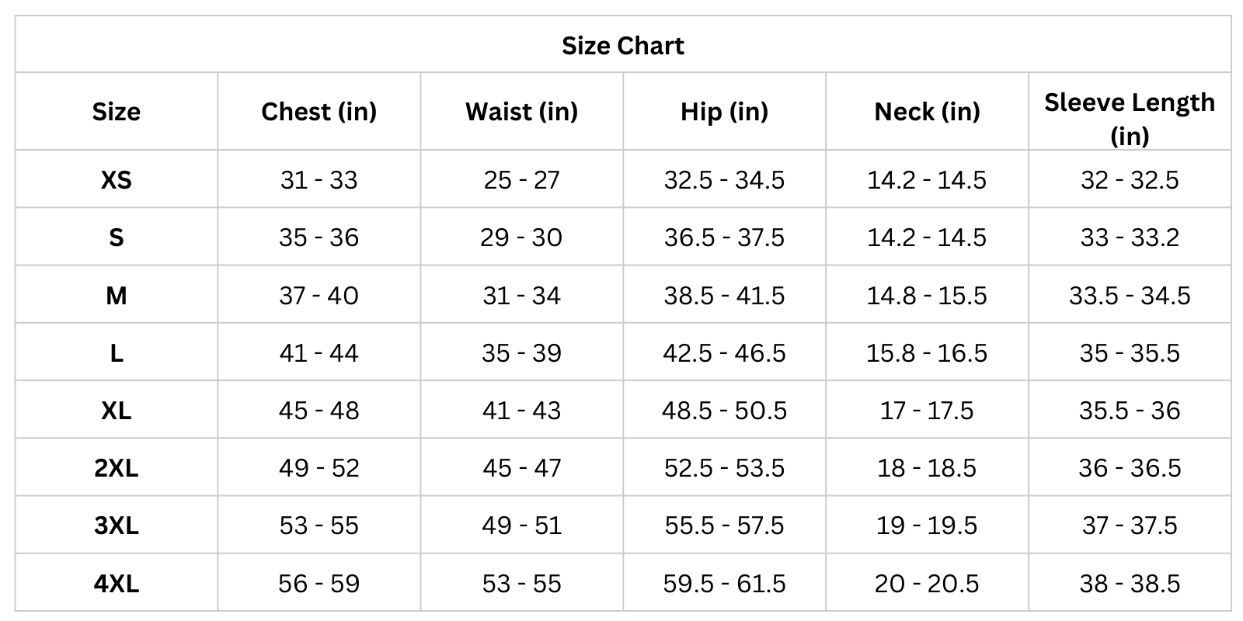Click waist value 35 - 39
This screenshot has height=621, width=1243.
pos(521,353)
